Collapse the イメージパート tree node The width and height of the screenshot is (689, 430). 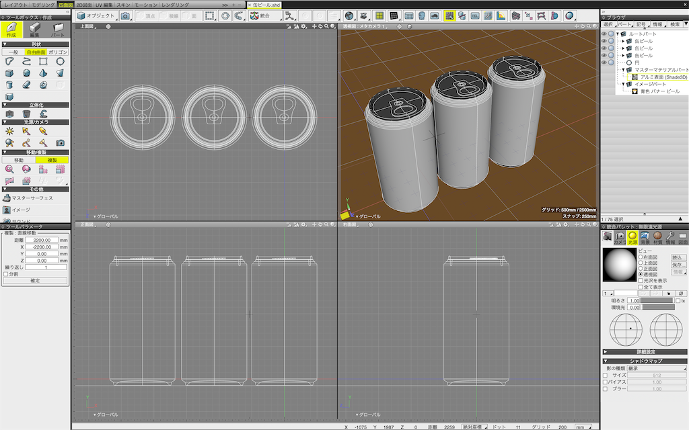click(623, 84)
